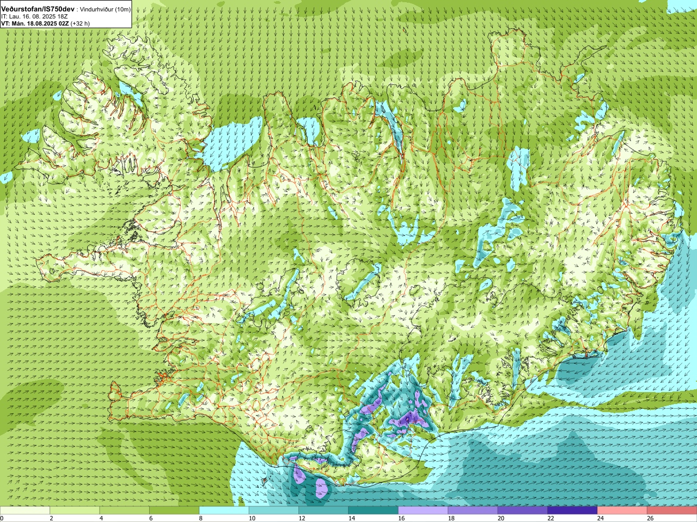Click the 0–2 m/s pale yellow legend swatch

tap(25, 510)
